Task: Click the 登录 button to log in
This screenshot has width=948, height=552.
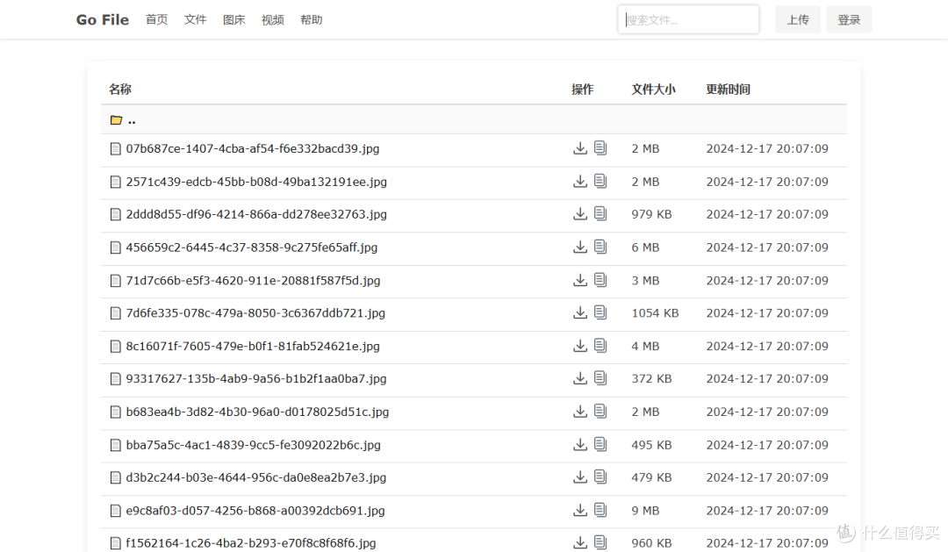Action: pyautogui.click(x=848, y=18)
